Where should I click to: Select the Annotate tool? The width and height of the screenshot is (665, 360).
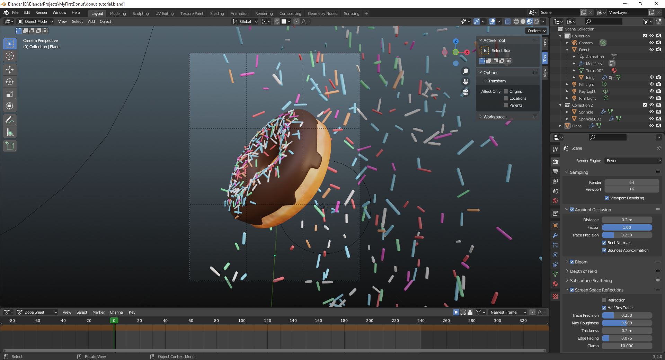10,120
